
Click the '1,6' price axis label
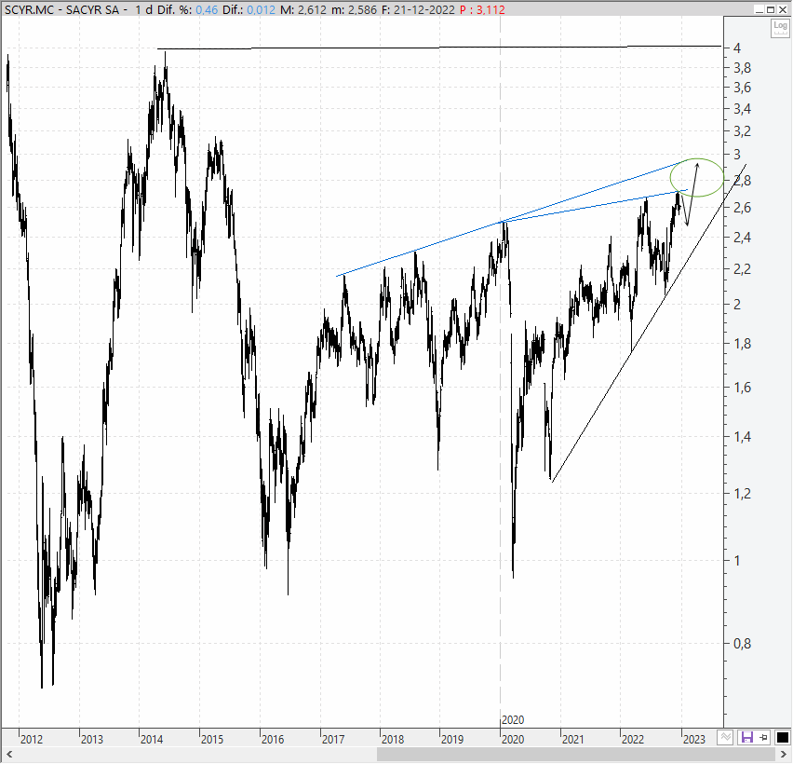click(742, 388)
